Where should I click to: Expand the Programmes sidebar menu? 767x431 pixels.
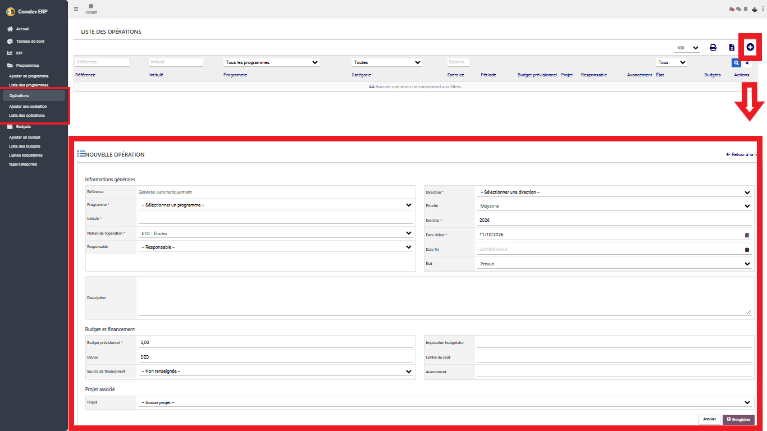pos(23,66)
